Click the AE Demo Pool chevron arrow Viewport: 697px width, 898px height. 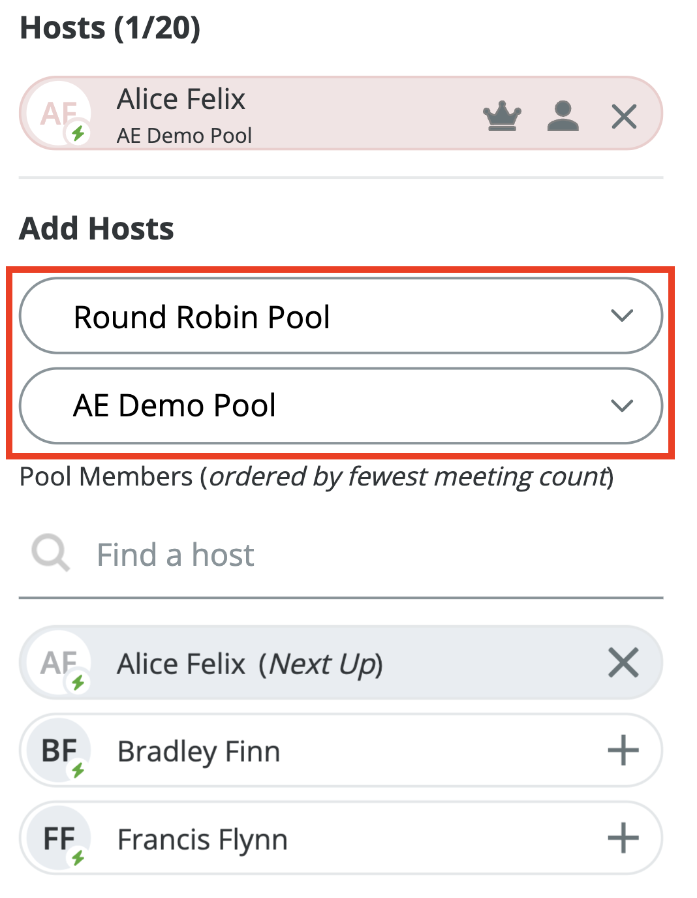(622, 405)
